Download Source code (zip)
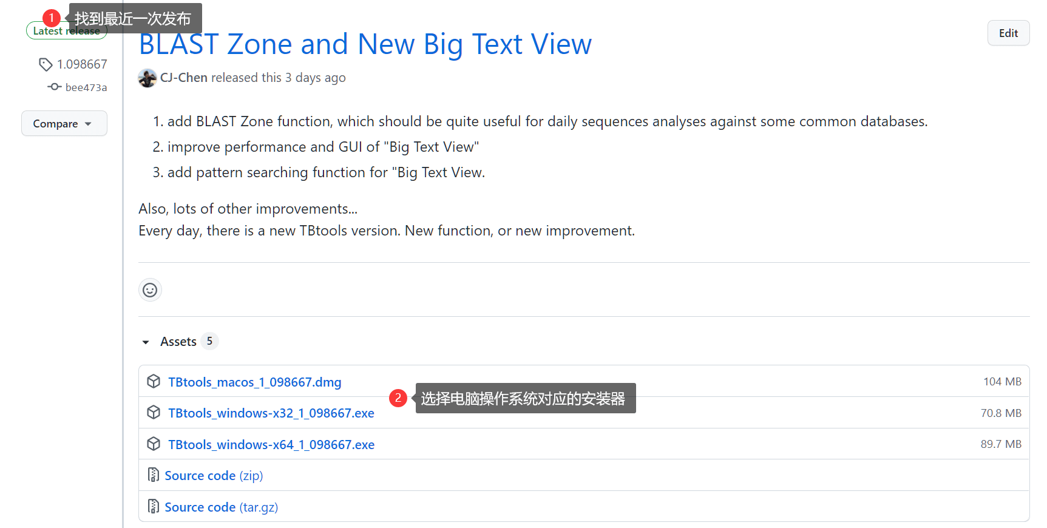 click(213, 476)
